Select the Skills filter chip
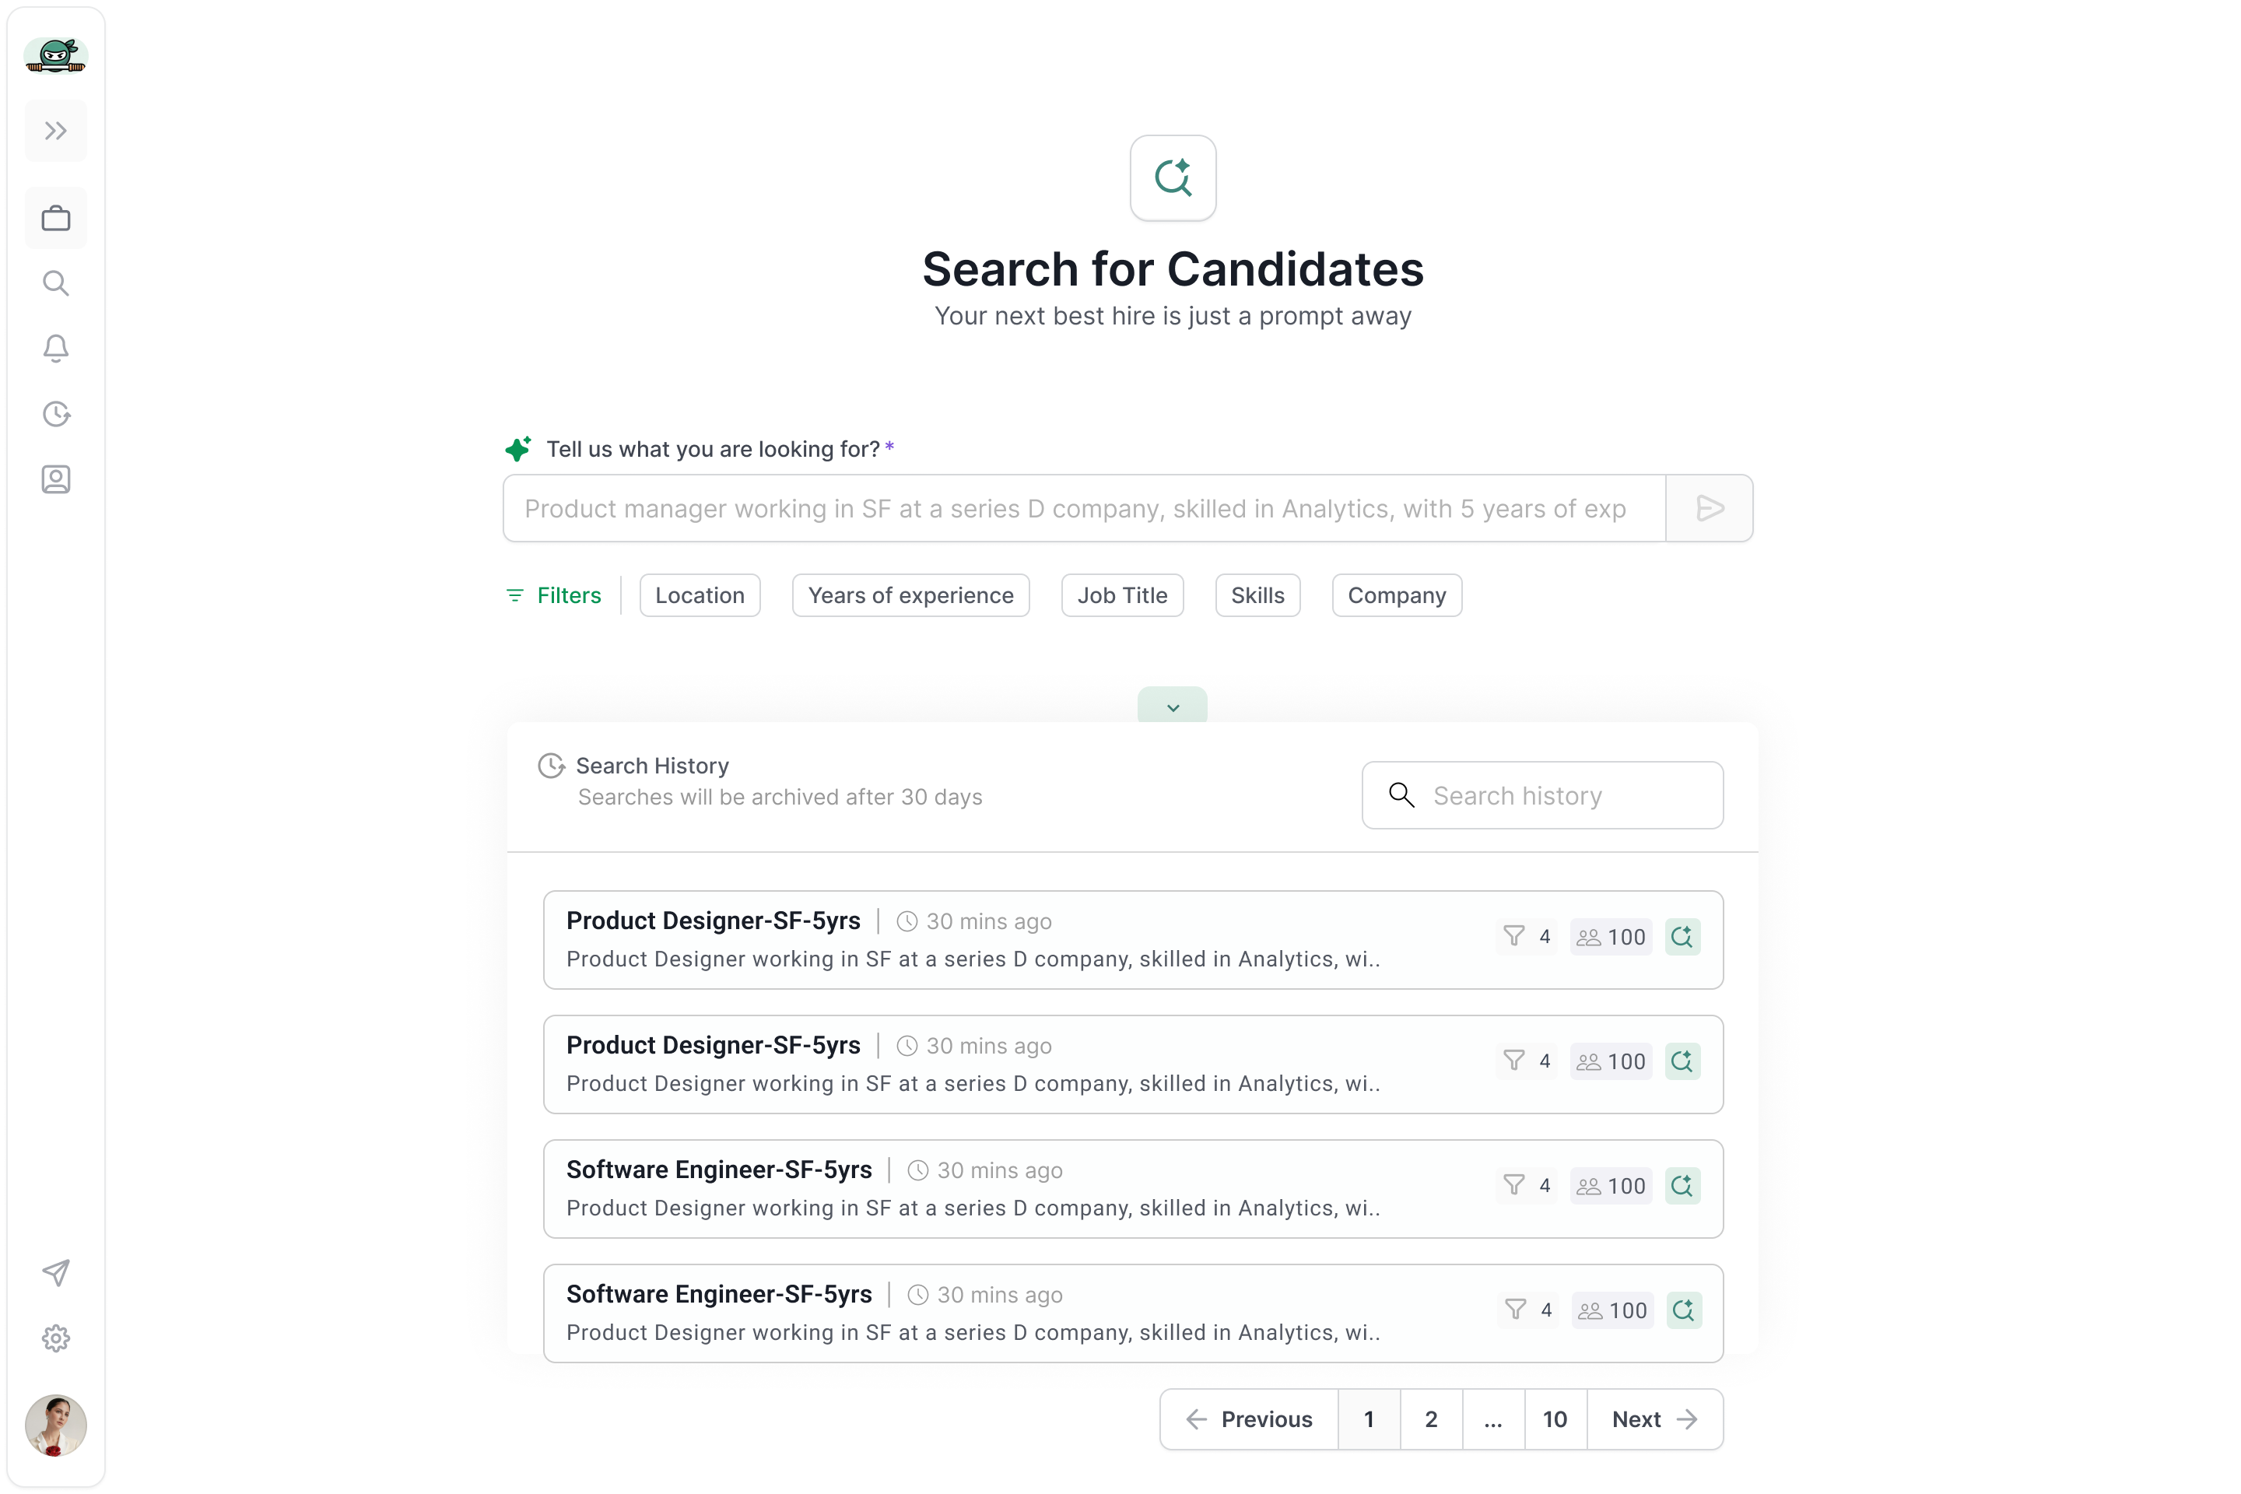Screen dimensions: 2241x1494 tap(1257, 595)
